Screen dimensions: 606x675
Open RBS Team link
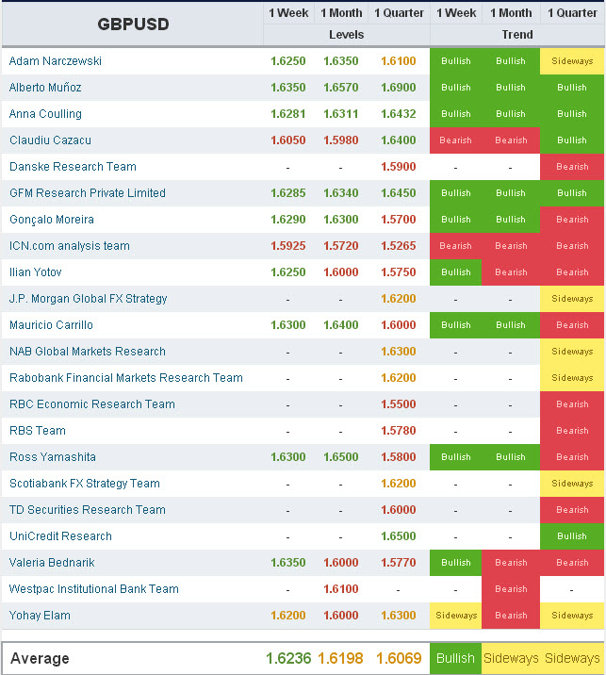tap(38, 431)
